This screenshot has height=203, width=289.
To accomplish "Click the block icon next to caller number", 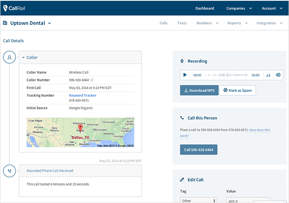I will (x=92, y=80).
